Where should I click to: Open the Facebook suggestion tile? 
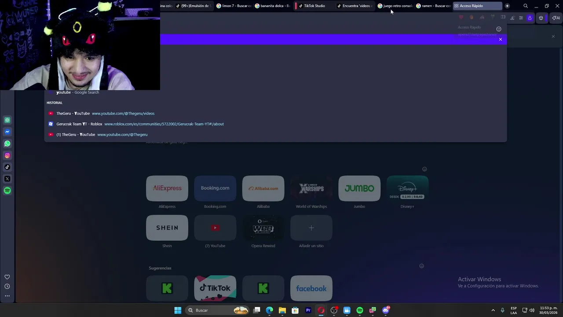tap(311, 288)
